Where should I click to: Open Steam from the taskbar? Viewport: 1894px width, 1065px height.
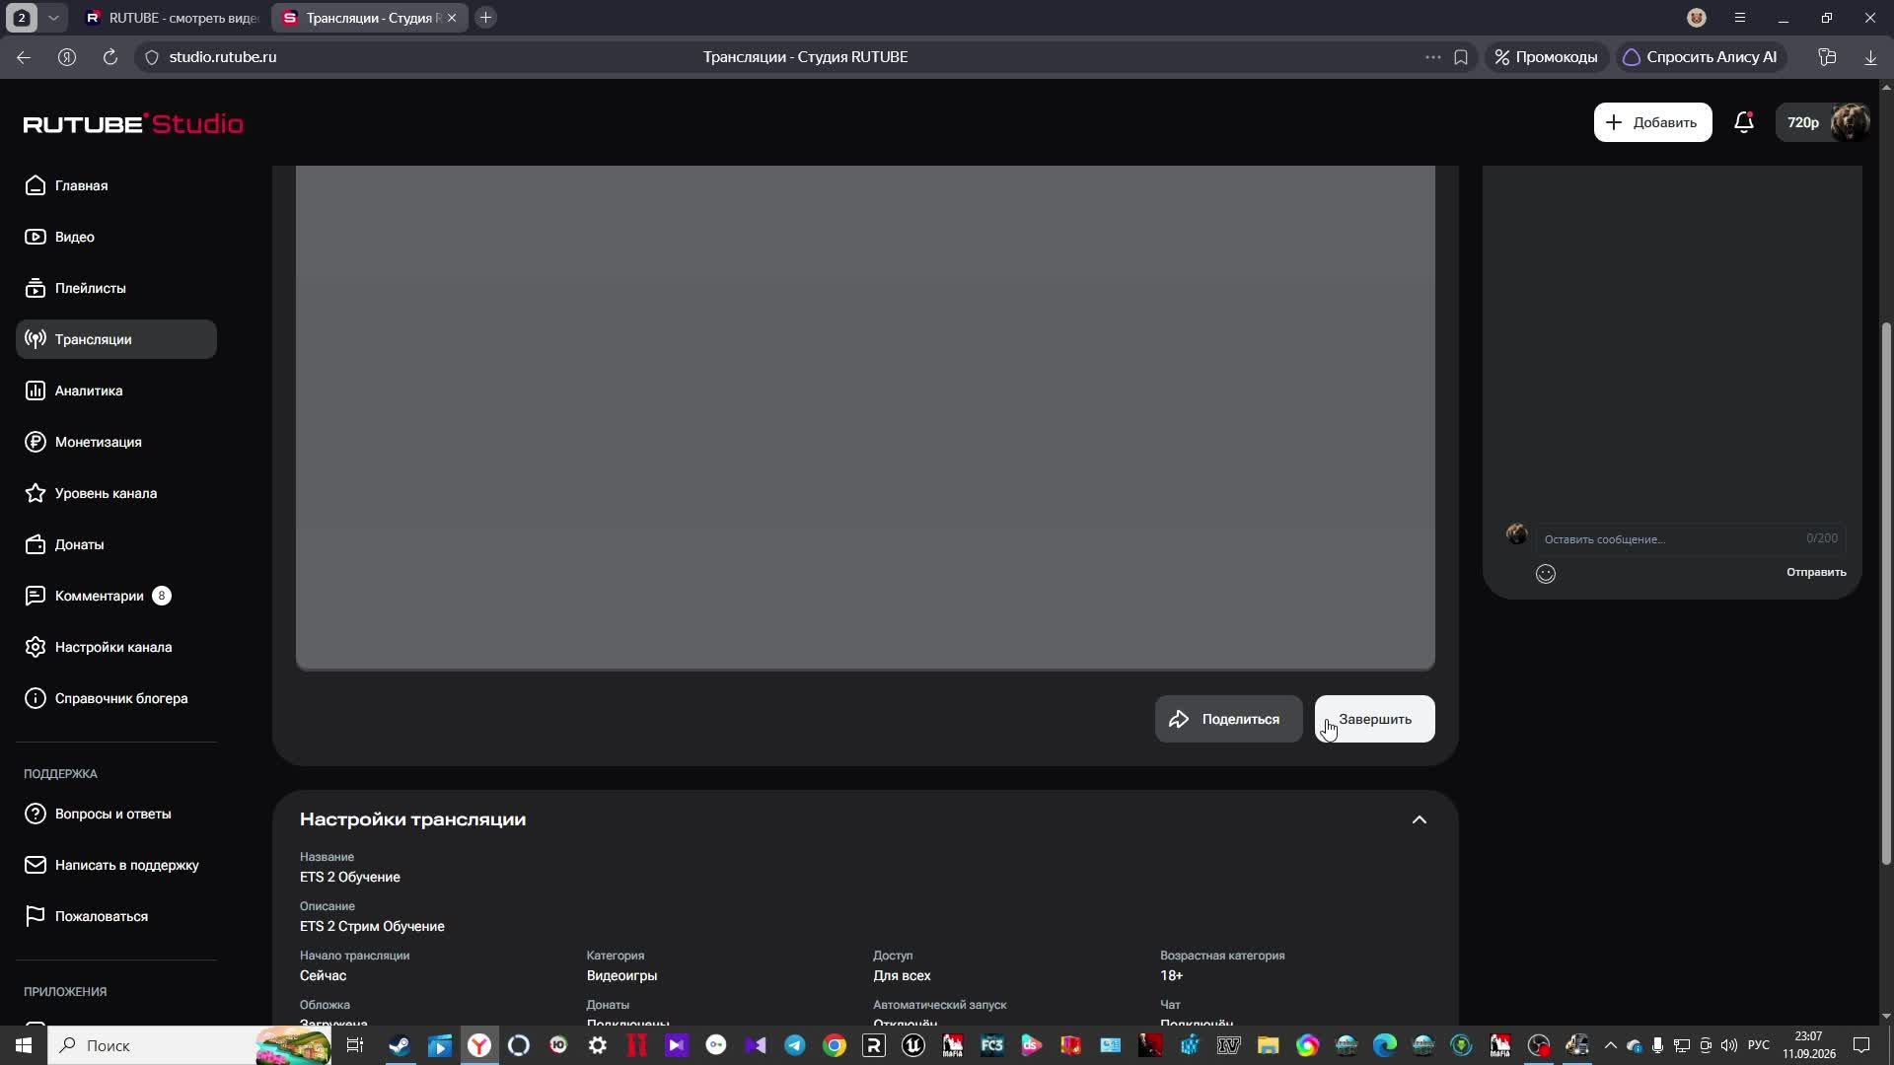pyautogui.click(x=400, y=1045)
